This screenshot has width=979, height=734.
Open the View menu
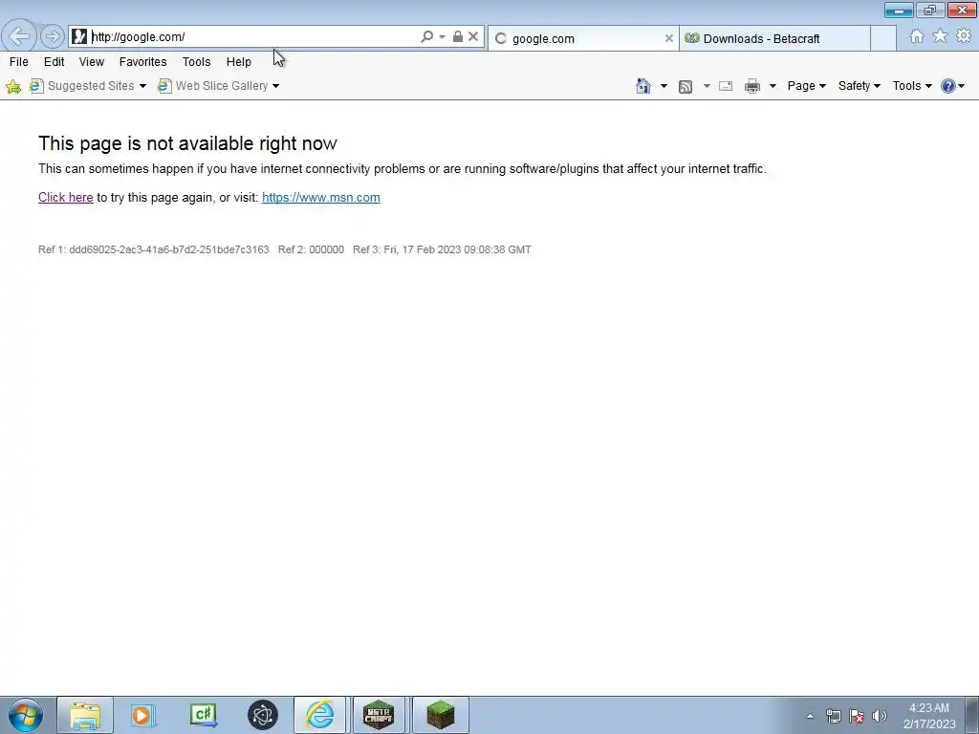[x=91, y=62]
